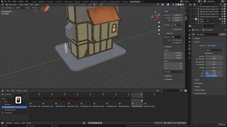Enable Lock Camera to View checkbox

[x=173, y=43]
